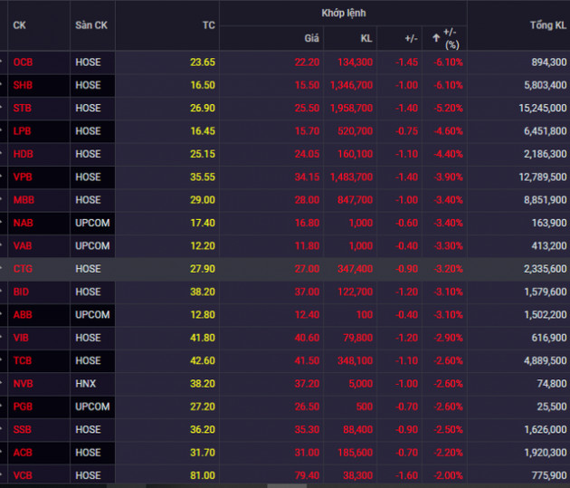Sort table by TC column header

(x=209, y=25)
